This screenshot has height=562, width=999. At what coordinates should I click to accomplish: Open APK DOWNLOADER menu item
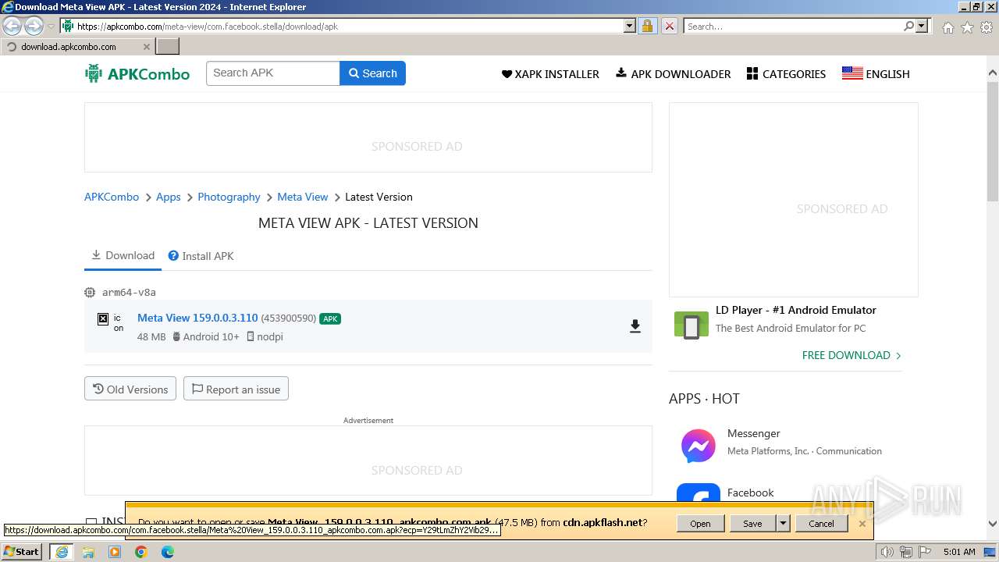tap(673, 74)
